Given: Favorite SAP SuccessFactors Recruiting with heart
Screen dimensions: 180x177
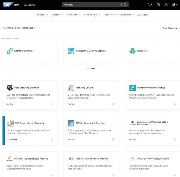Looking at the screenshot, I should [x=52, y=140].
